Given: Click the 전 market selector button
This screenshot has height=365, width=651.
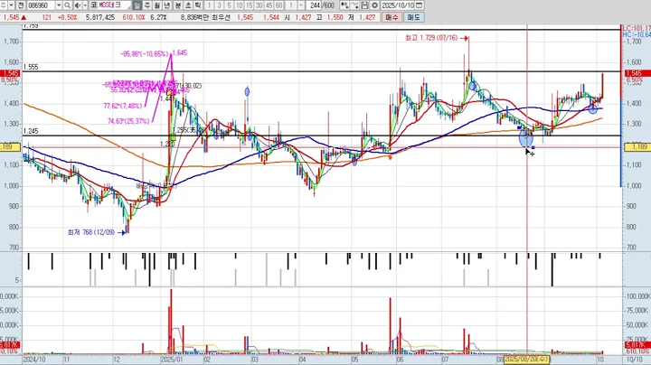Looking at the screenshot, I should click(21, 5).
